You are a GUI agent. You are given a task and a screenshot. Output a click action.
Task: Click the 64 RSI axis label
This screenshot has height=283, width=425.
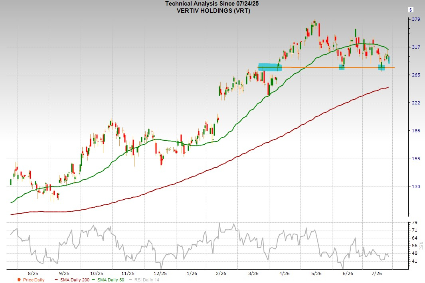(415, 238)
